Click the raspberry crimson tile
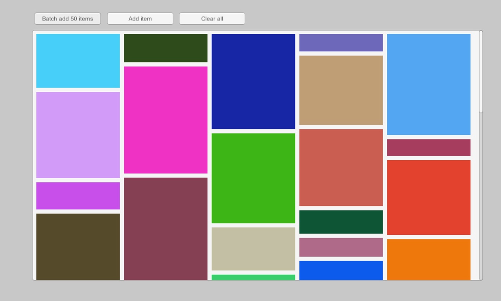Viewport: 501px width, 301px height. [429, 147]
